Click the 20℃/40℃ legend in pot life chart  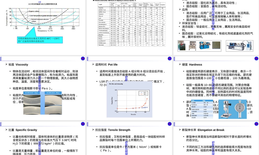coord(143,94)
